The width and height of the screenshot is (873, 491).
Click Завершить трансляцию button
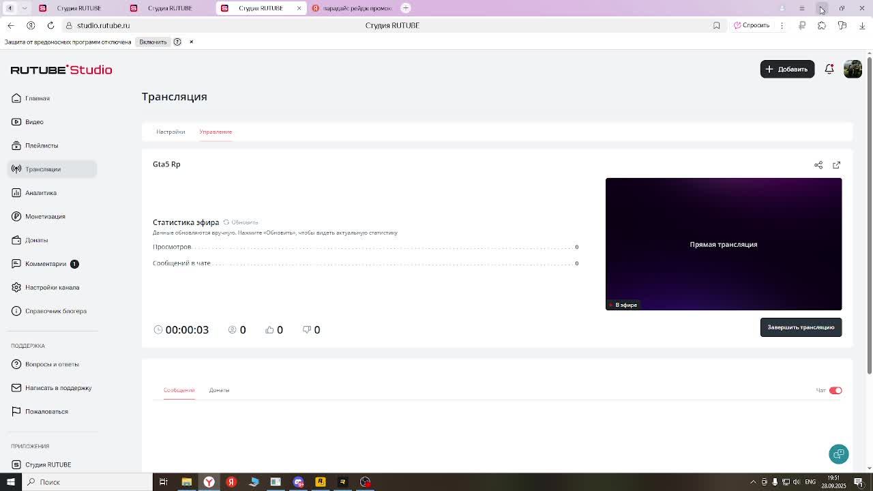point(801,327)
